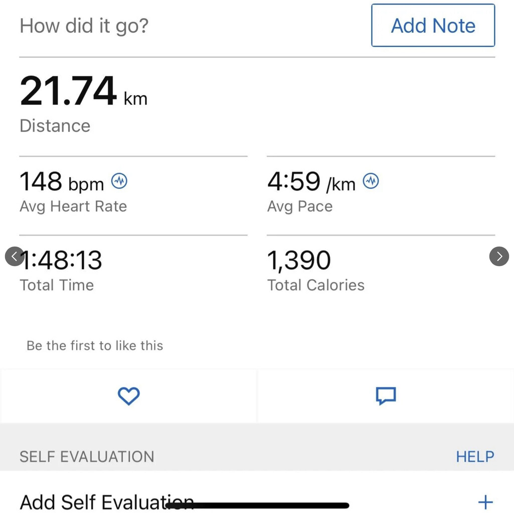Viewport: 514px width, 513px height.
Task: Click the Distance label under 21.74
Action: (x=55, y=126)
